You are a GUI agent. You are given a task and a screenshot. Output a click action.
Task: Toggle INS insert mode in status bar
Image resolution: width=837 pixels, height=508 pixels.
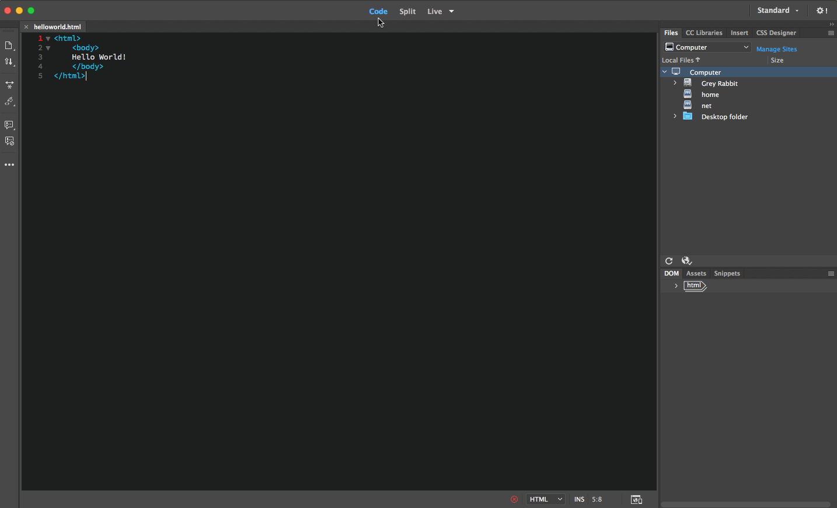point(579,499)
